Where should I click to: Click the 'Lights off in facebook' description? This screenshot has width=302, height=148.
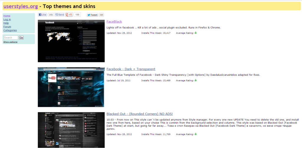(163, 28)
